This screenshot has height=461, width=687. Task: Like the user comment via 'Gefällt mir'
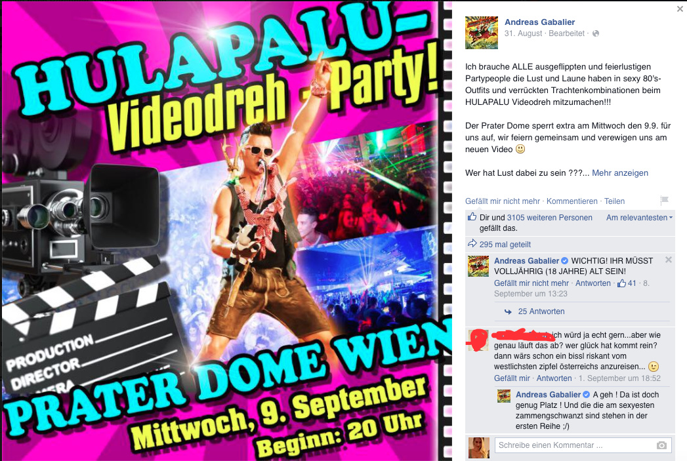512,378
